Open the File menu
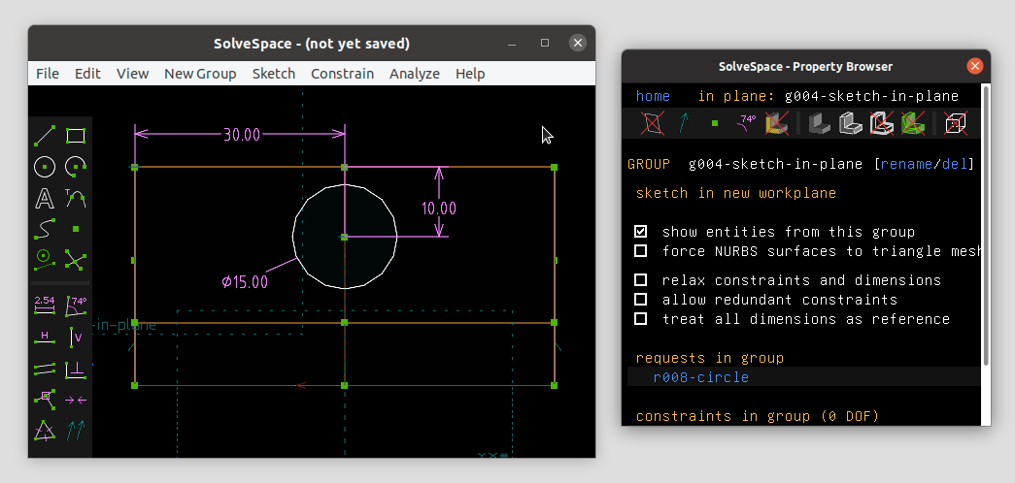 (48, 74)
